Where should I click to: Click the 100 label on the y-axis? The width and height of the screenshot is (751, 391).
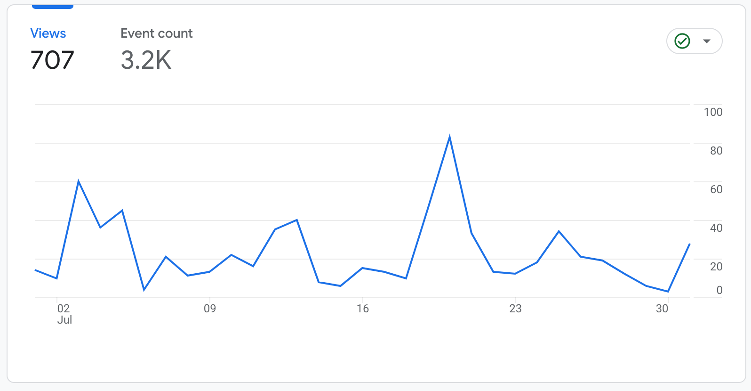[713, 112]
